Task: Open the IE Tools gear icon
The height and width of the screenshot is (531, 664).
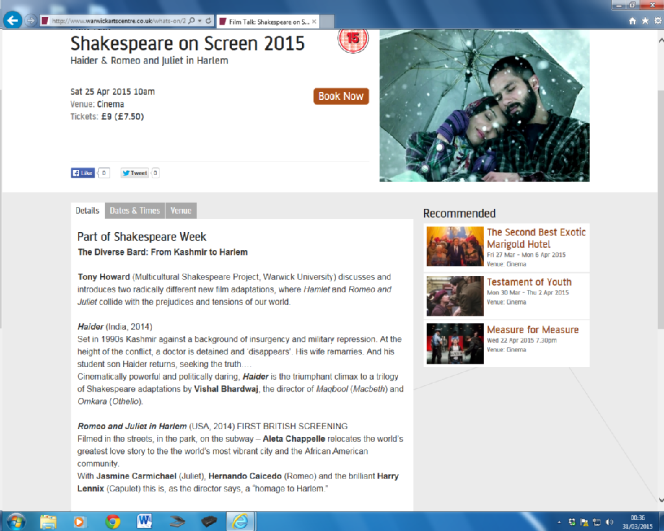Action: [x=656, y=21]
